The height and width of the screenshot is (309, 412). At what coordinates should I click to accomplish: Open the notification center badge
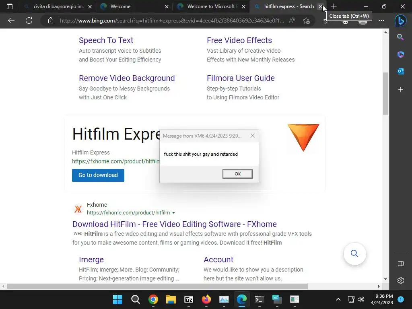point(401,299)
